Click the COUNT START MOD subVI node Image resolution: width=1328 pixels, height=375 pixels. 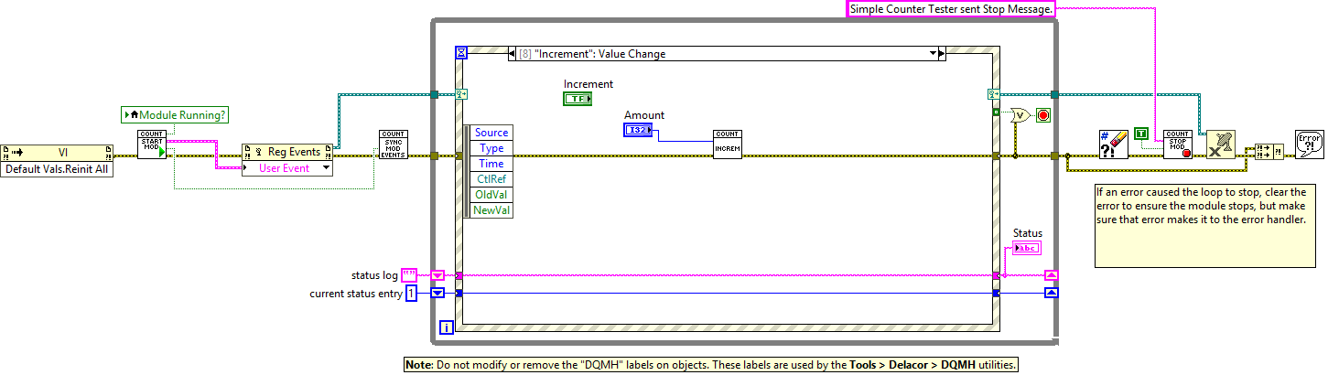(x=150, y=145)
